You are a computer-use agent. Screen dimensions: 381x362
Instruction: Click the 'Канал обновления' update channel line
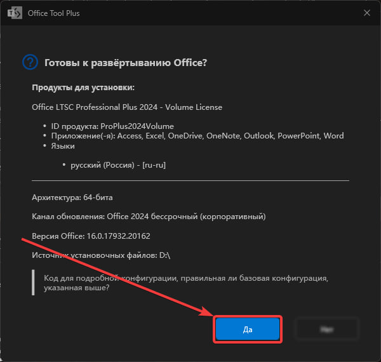pyautogui.click(x=149, y=217)
